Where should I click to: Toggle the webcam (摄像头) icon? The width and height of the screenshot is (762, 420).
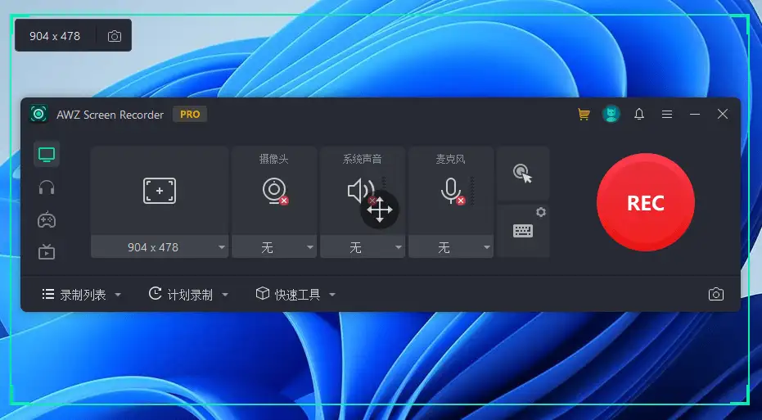274,191
